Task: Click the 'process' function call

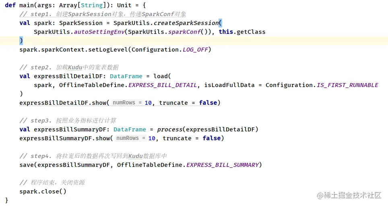Action: pos(170,129)
